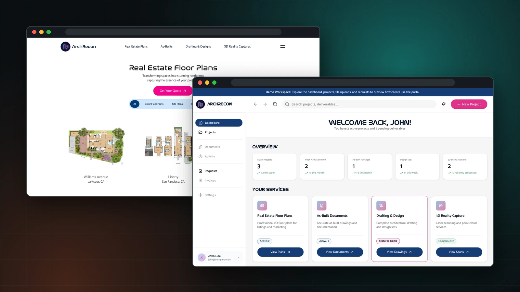This screenshot has height=292, width=520.
Task: Open the hamburger menu on the website window
Action: (x=282, y=47)
